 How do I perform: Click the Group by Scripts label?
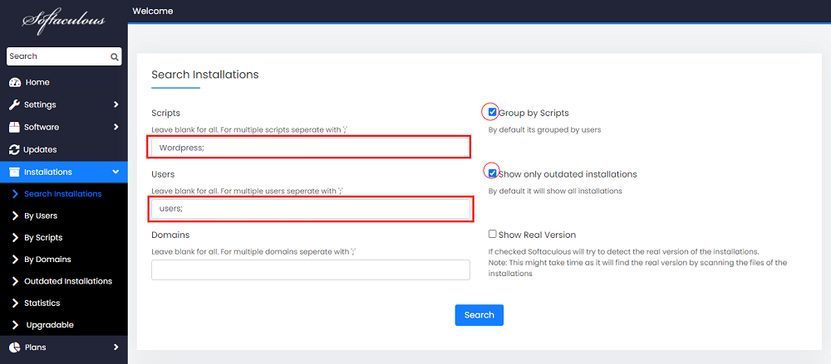[x=534, y=113]
